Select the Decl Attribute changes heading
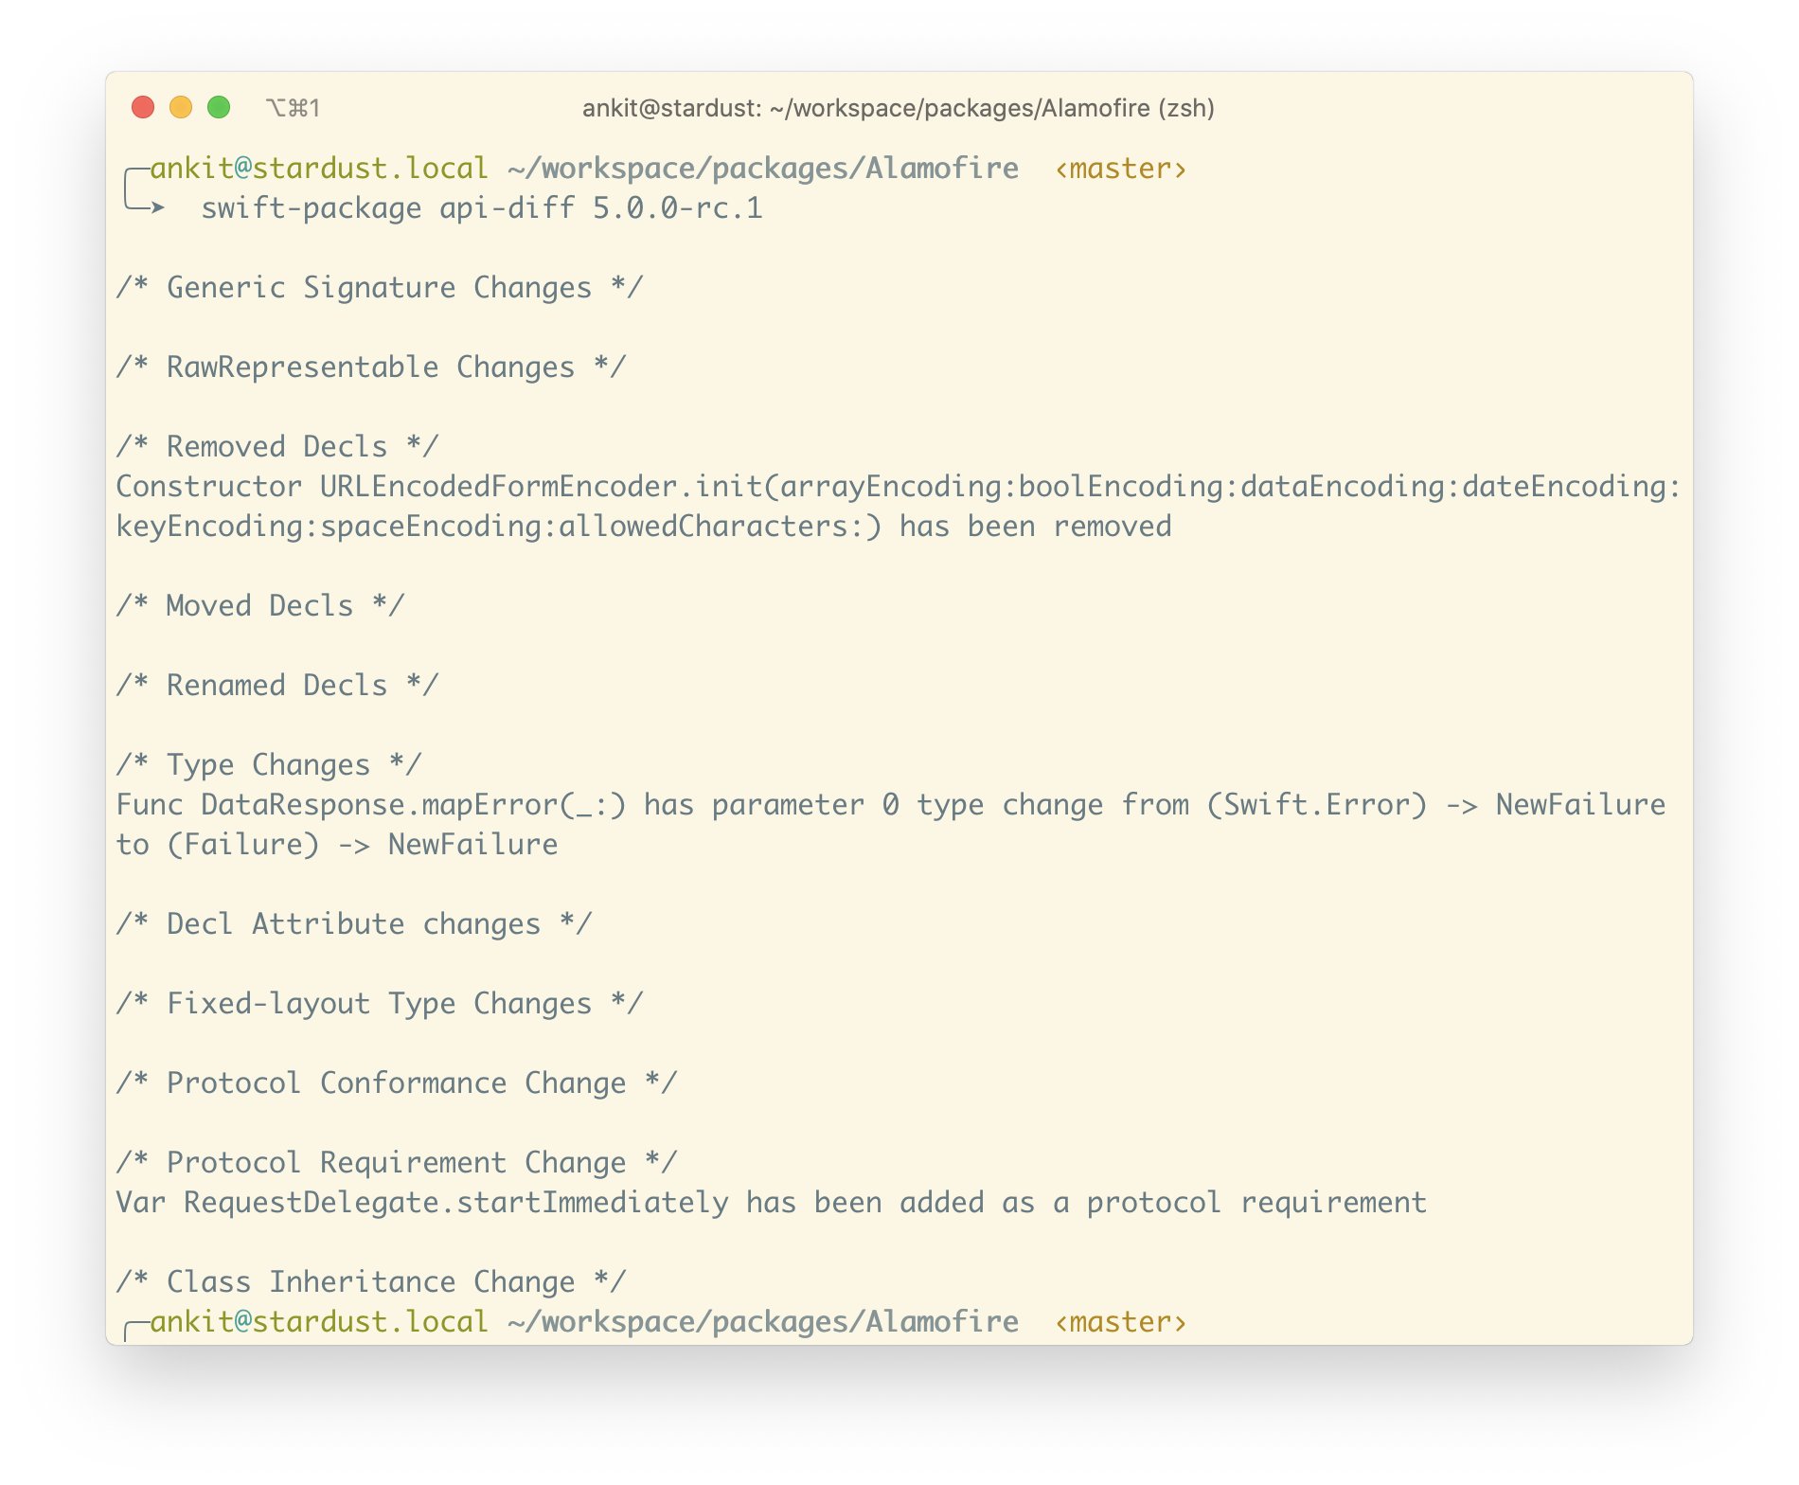 [353, 924]
